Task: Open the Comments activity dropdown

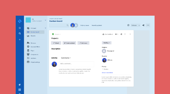Action: [66, 58]
